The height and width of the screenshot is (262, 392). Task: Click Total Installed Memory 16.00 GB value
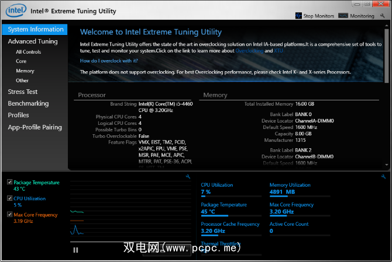[x=304, y=104]
